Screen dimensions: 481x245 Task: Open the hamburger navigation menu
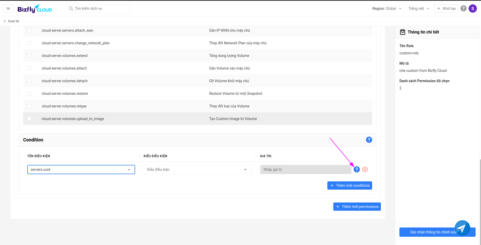pos(8,9)
